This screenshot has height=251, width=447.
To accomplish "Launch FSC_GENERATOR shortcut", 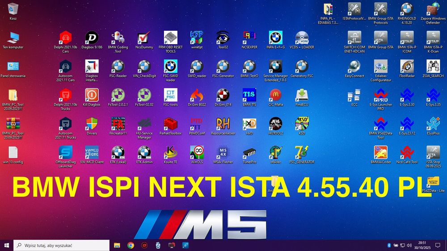I will (x=302, y=152).
